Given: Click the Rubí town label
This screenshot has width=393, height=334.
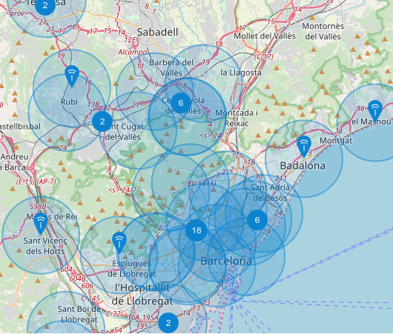Looking at the screenshot, I should [x=69, y=101].
